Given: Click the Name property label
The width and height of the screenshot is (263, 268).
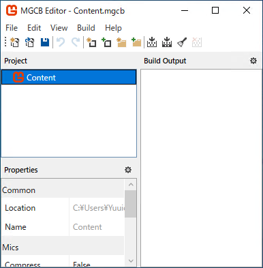Looking at the screenshot, I should click(16, 227).
